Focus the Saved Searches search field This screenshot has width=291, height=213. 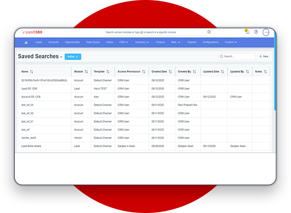tap(237, 56)
